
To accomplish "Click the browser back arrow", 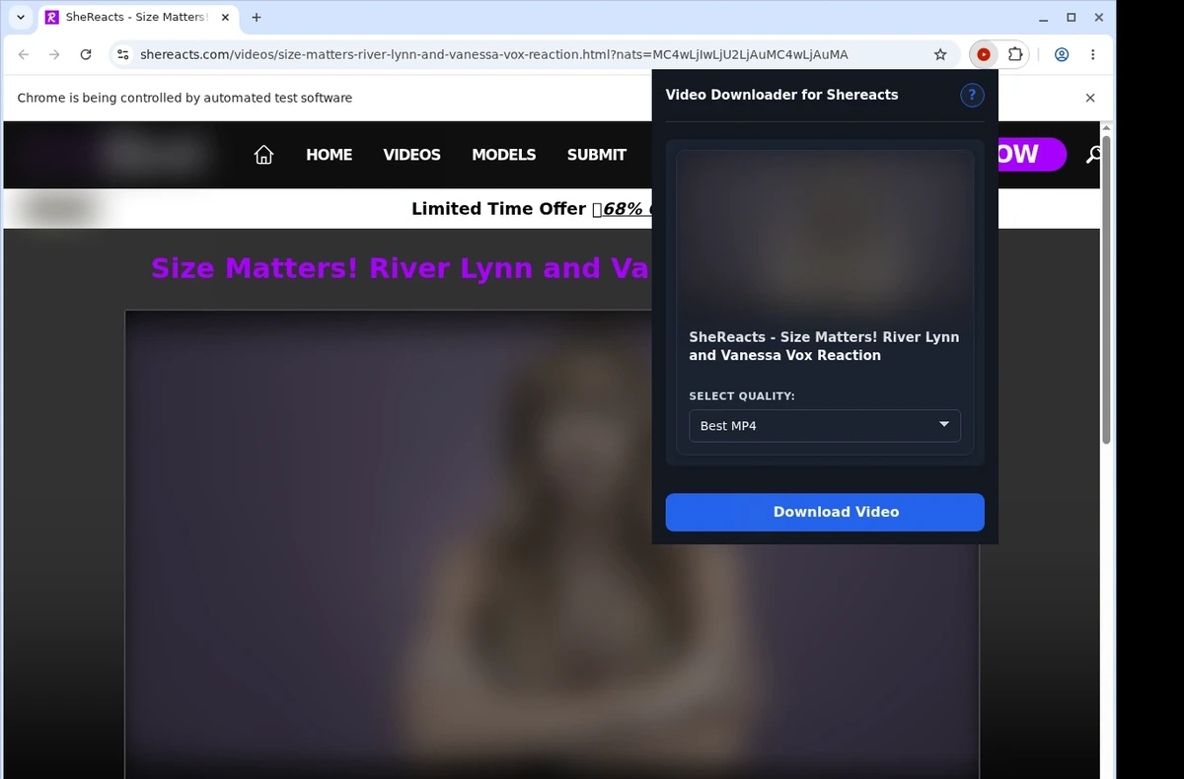I will (x=24, y=55).
